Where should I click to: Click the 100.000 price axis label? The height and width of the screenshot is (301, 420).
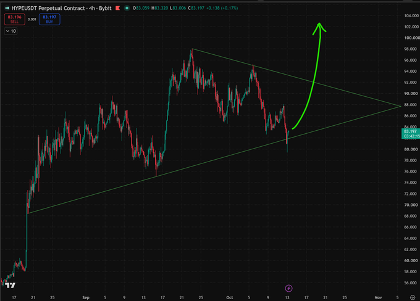coord(411,38)
